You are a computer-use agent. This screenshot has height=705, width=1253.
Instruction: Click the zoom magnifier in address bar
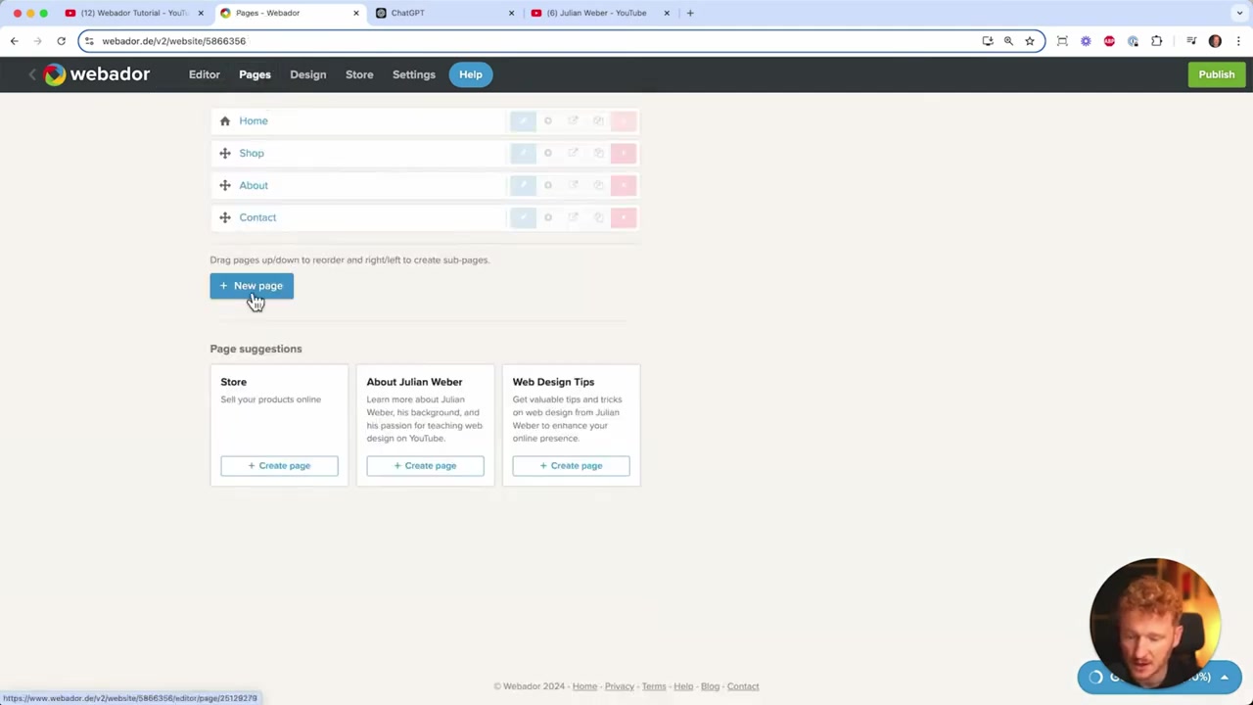(x=1008, y=41)
